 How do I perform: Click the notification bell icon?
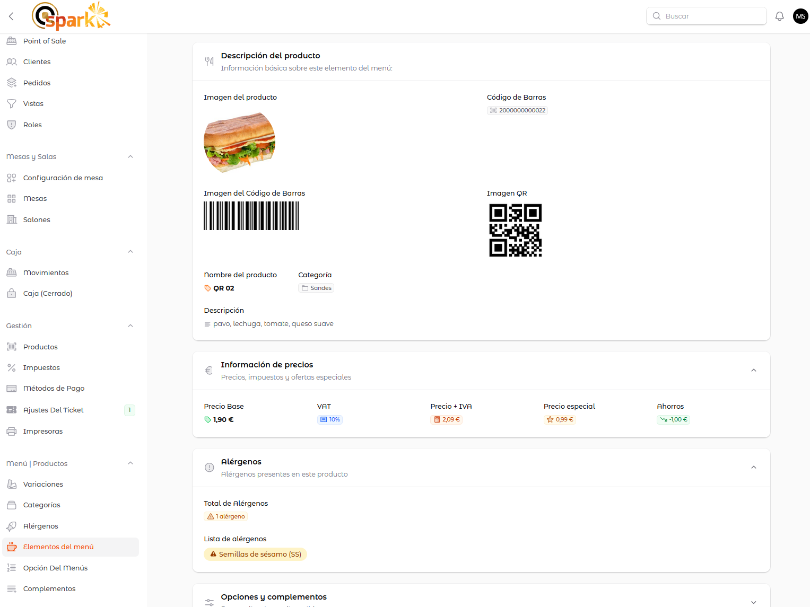(779, 16)
